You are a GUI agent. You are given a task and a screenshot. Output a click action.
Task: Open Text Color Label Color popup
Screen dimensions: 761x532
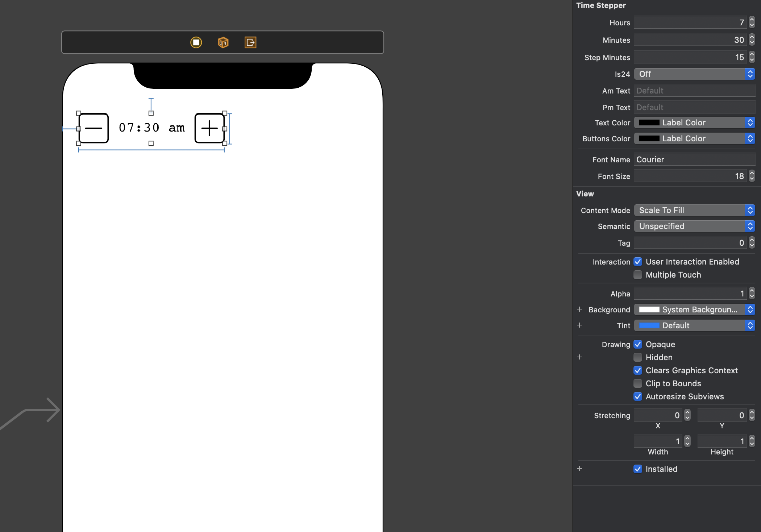[694, 122]
